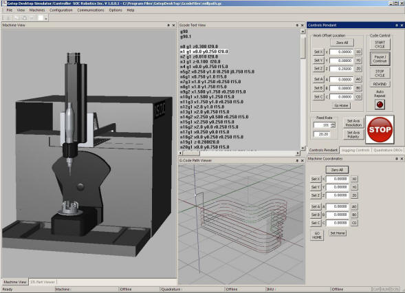
Task: Pin the Controls Pendant panel
Action: pyautogui.click(x=397, y=25)
